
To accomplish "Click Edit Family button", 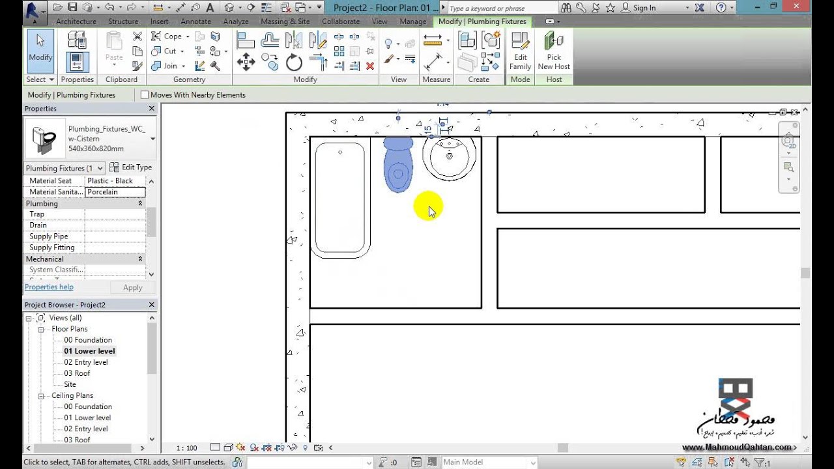I will click(520, 51).
